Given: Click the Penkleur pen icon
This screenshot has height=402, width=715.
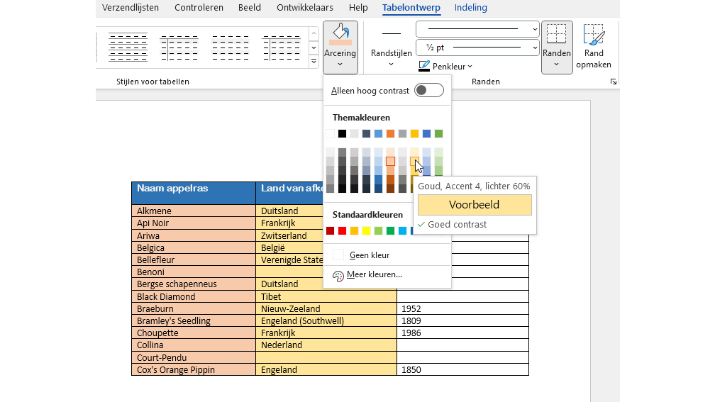Looking at the screenshot, I should [424, 66].
